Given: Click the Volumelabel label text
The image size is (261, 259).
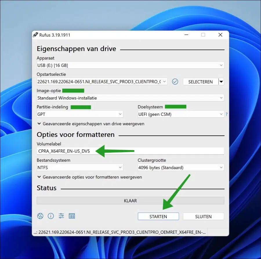Looking at the screenshot, I should point(49,144).
